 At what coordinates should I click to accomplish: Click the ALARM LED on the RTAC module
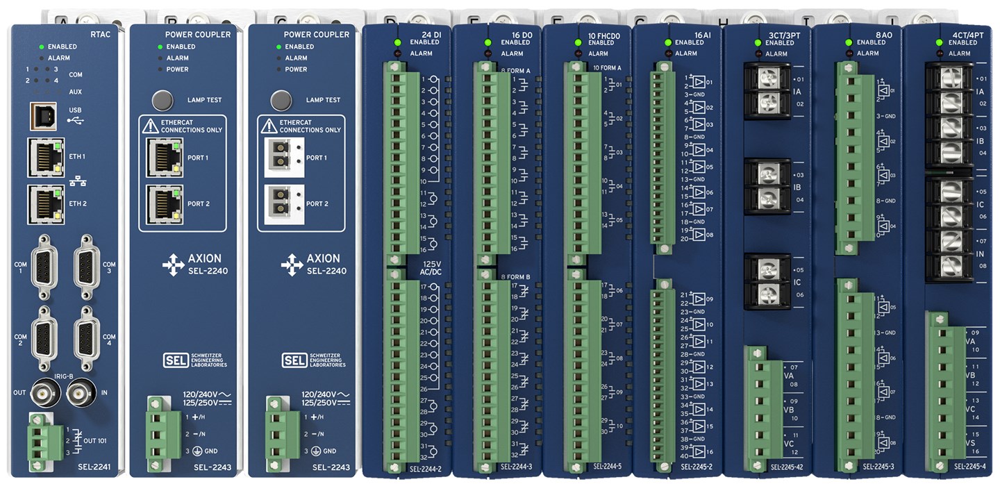[x=41, y=58]
